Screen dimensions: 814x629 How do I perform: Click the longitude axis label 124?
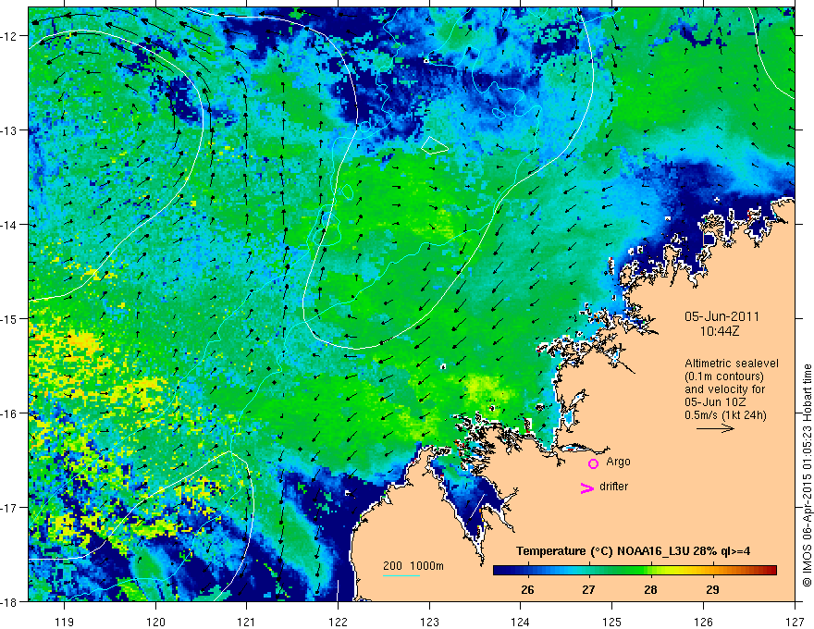pos(521,622)
